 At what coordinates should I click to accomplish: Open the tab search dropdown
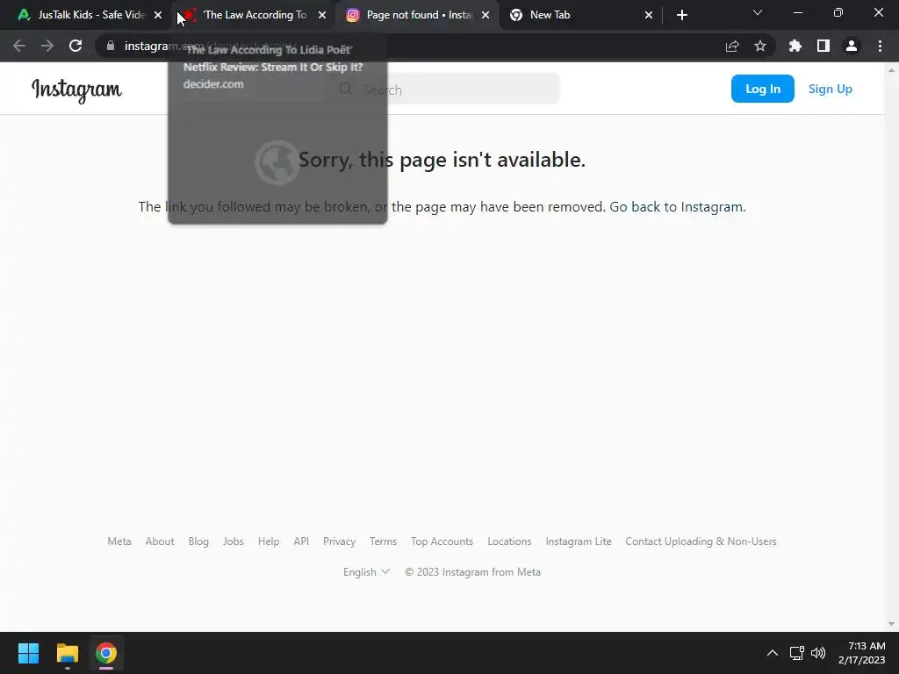pos(758,12)
